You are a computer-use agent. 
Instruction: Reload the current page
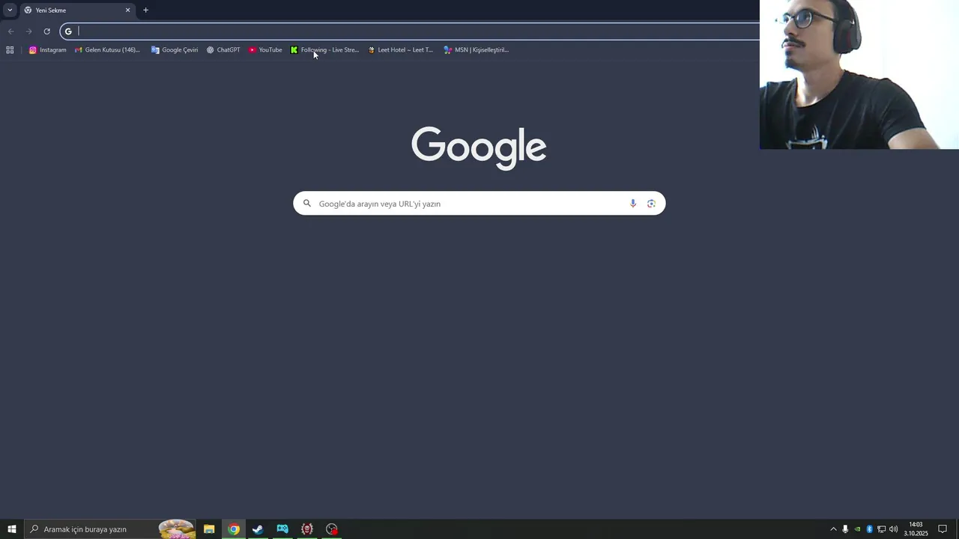coord(46,31)
